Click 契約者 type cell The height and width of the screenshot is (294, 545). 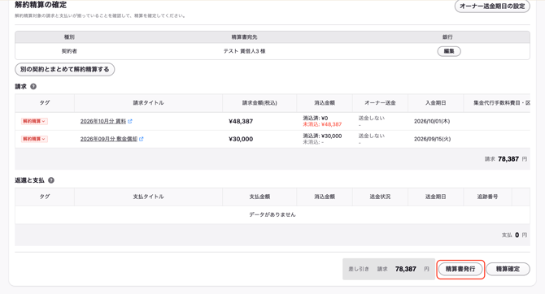[x=69, y=51]
